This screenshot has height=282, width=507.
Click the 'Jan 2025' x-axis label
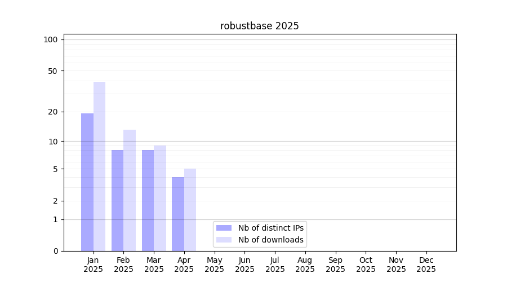coord(93,265)
